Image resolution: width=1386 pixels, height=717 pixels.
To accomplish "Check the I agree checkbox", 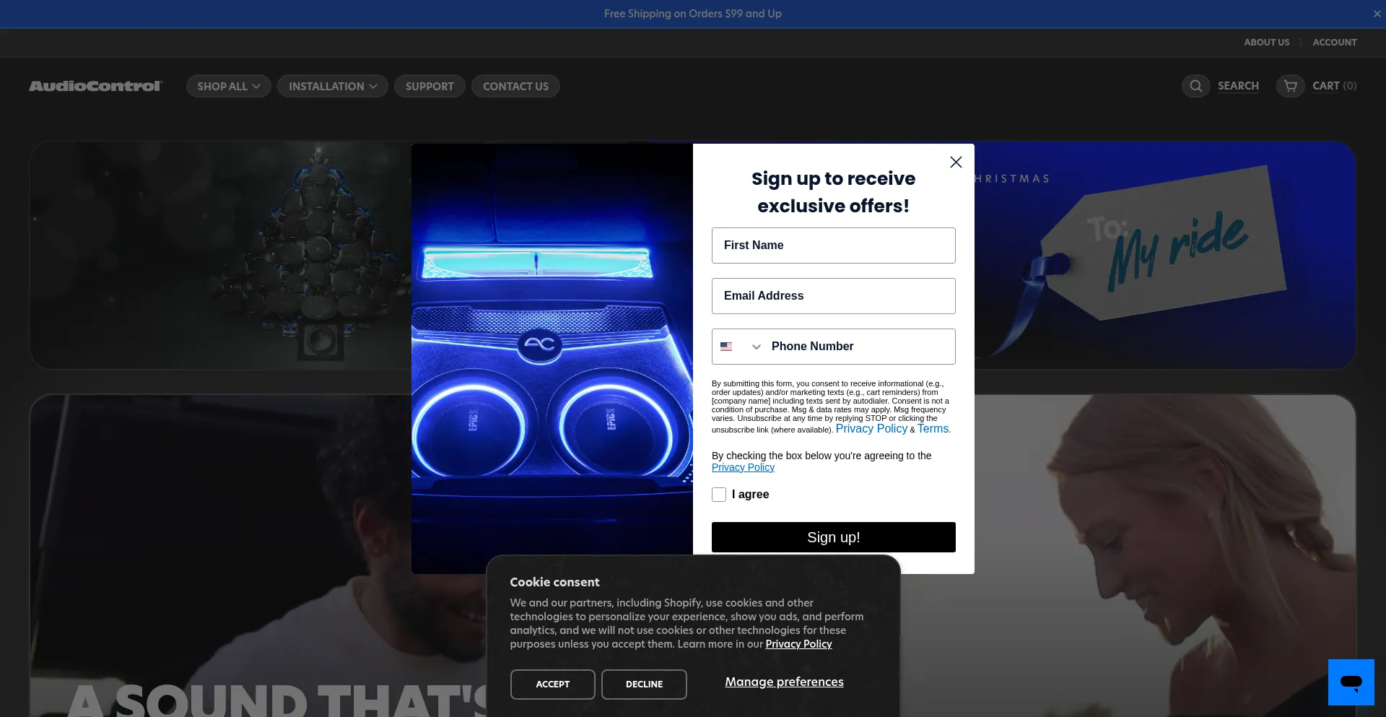I will pos(719,495).
